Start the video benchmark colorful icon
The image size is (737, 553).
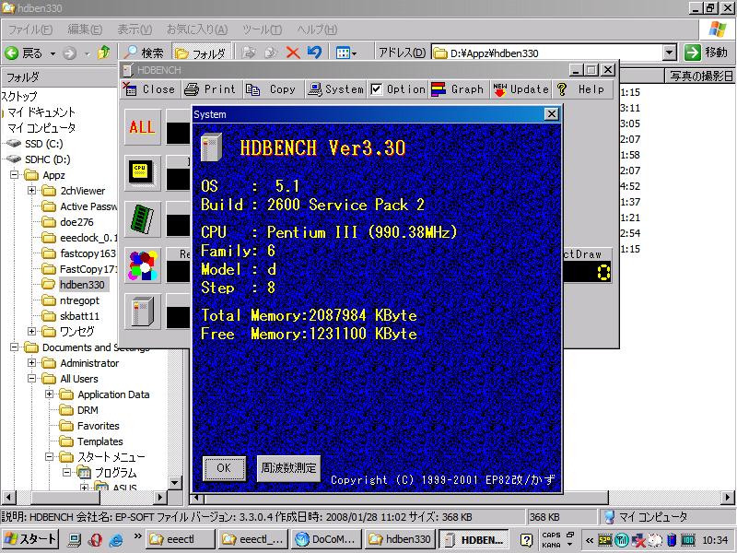pos(143,265)
